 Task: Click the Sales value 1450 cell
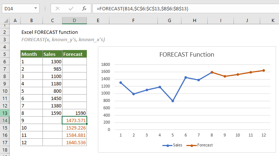pos(52,98)
